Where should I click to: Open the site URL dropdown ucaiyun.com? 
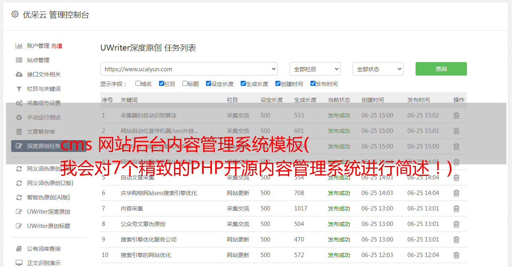click(x=189, y=69)
